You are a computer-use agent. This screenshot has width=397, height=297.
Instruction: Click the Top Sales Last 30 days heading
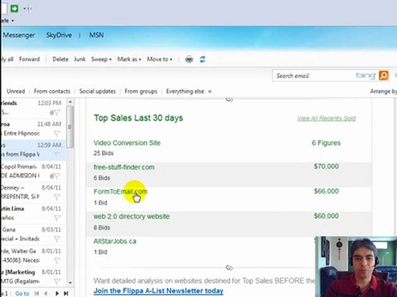coord(138,118)
